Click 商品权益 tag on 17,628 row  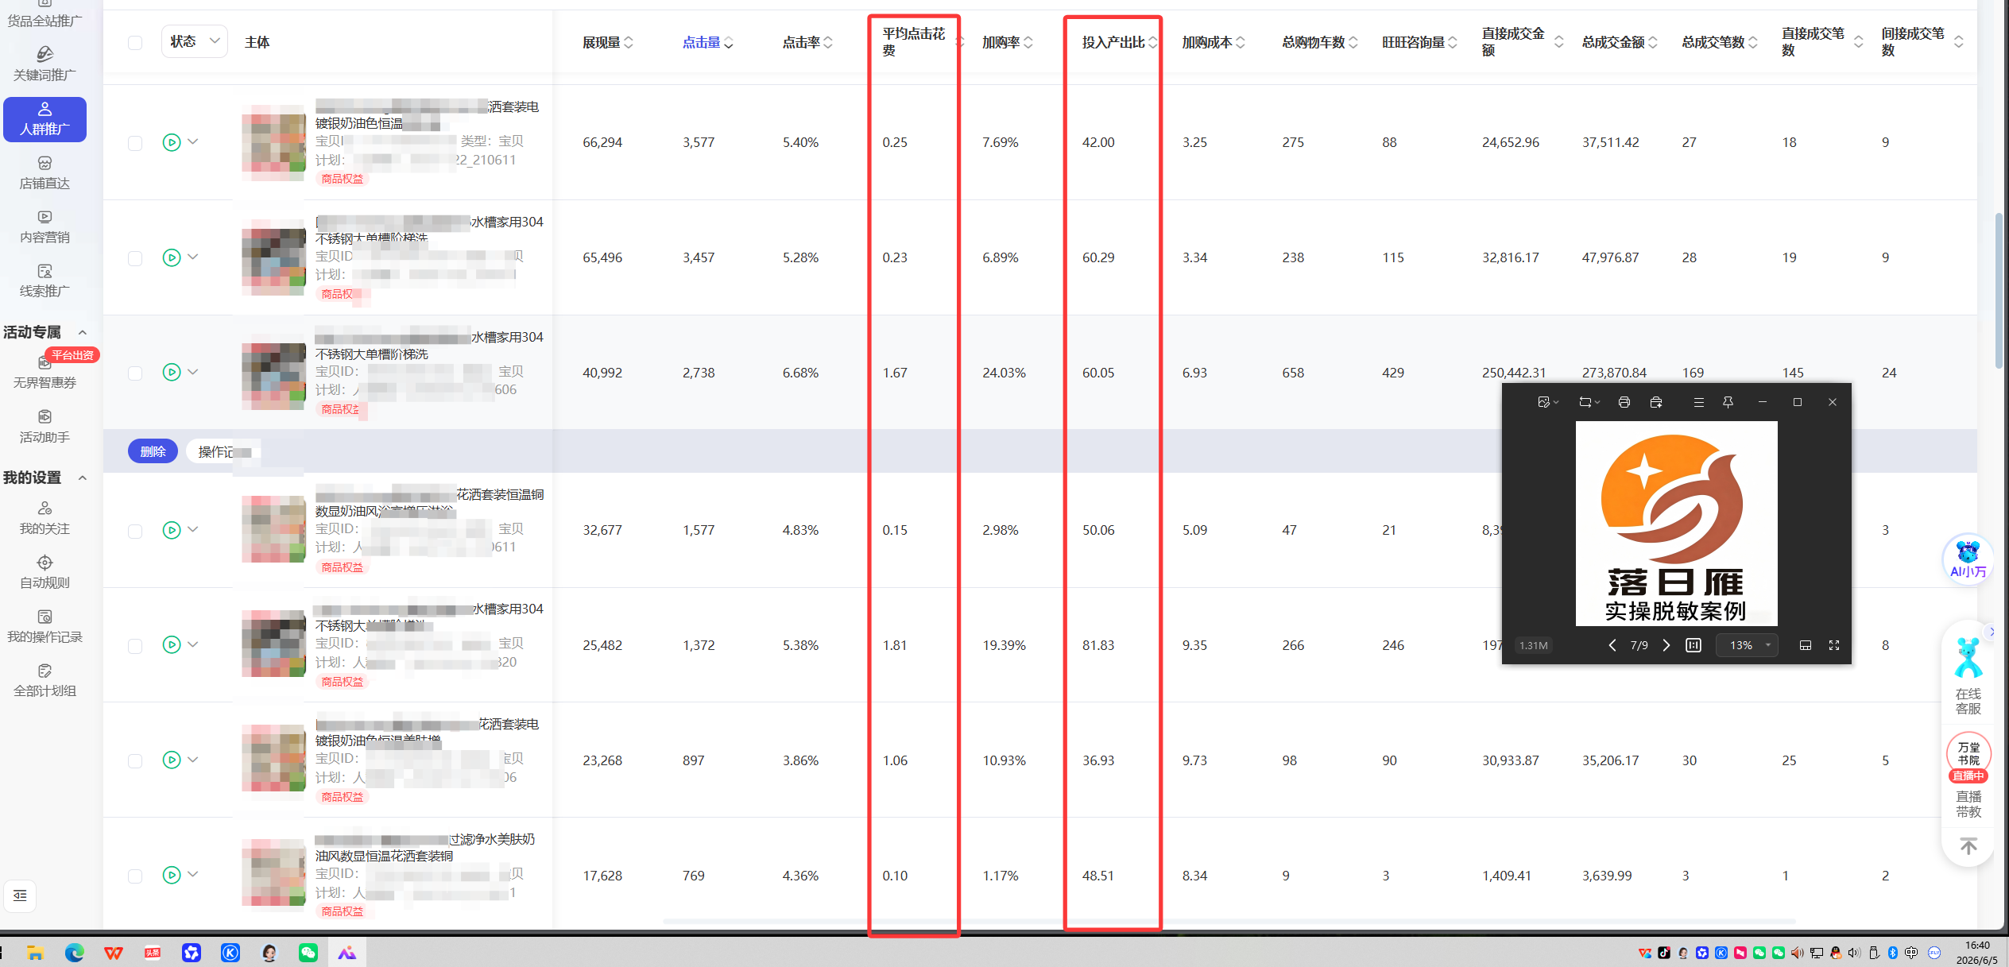[343, 911]
